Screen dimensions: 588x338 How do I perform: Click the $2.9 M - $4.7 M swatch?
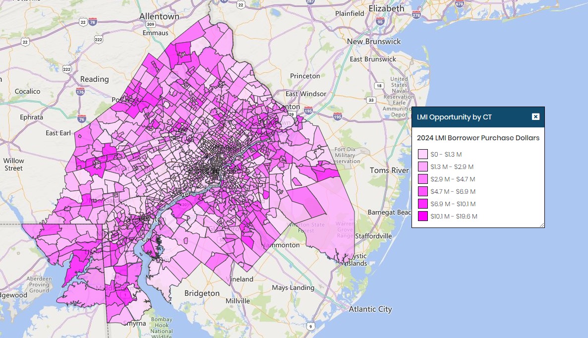click(x=422, y=179)
